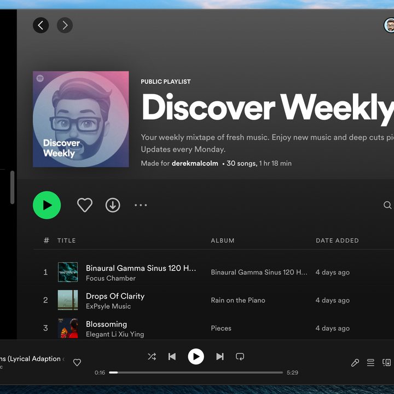The height and width of the screenshot is (394, 394).
Task: Open the derekmalcolm profile link
Action: click(x=195, y=163)
